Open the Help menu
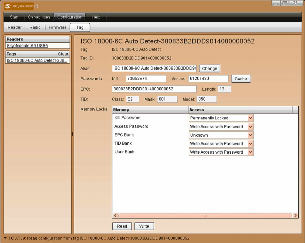The height and width of the screenshot is (243, 305). pos(96,17)
